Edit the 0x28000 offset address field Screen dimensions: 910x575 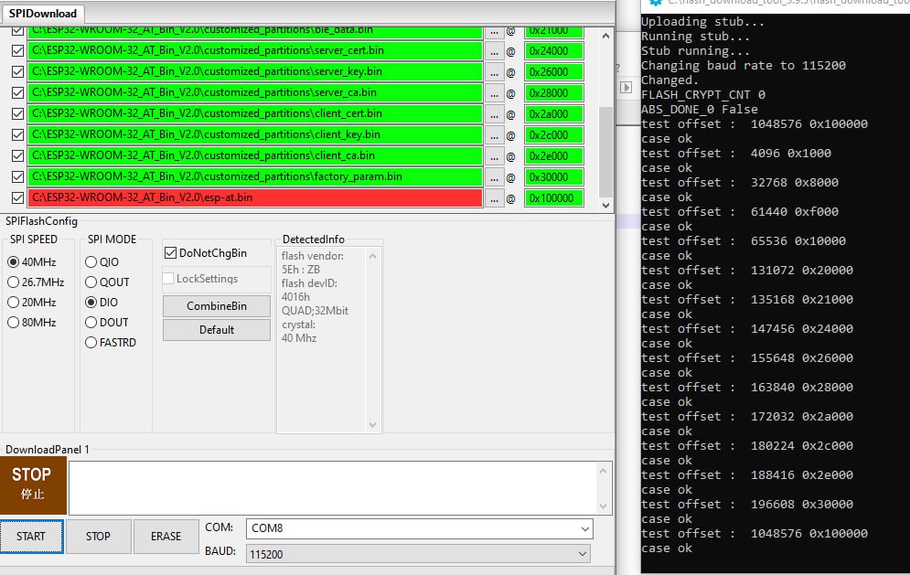[x=553, y=93]
